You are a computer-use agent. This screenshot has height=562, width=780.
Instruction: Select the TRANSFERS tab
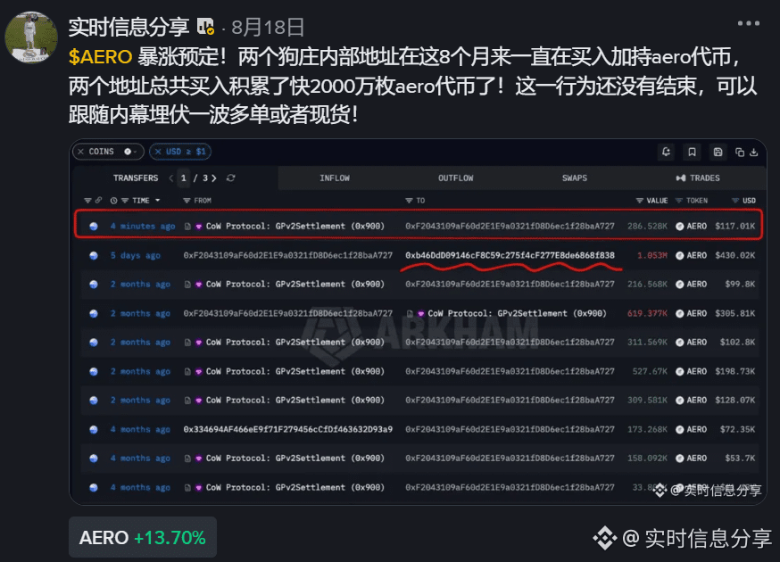click(136, 178)
